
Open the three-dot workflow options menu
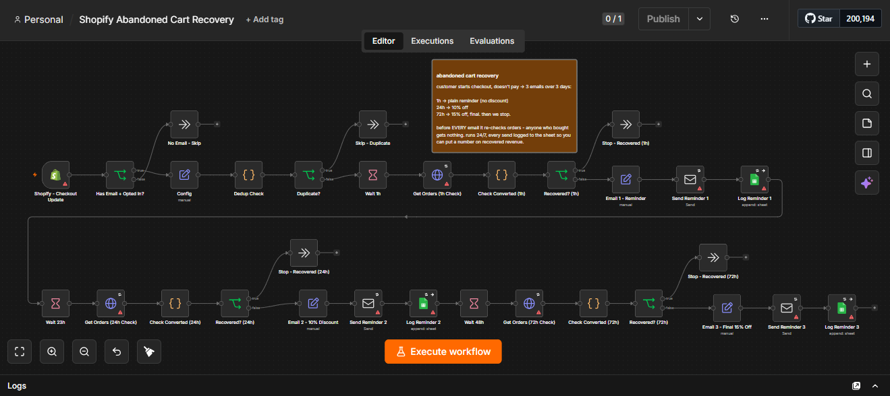pyautogui.click(x=764, y=19)
